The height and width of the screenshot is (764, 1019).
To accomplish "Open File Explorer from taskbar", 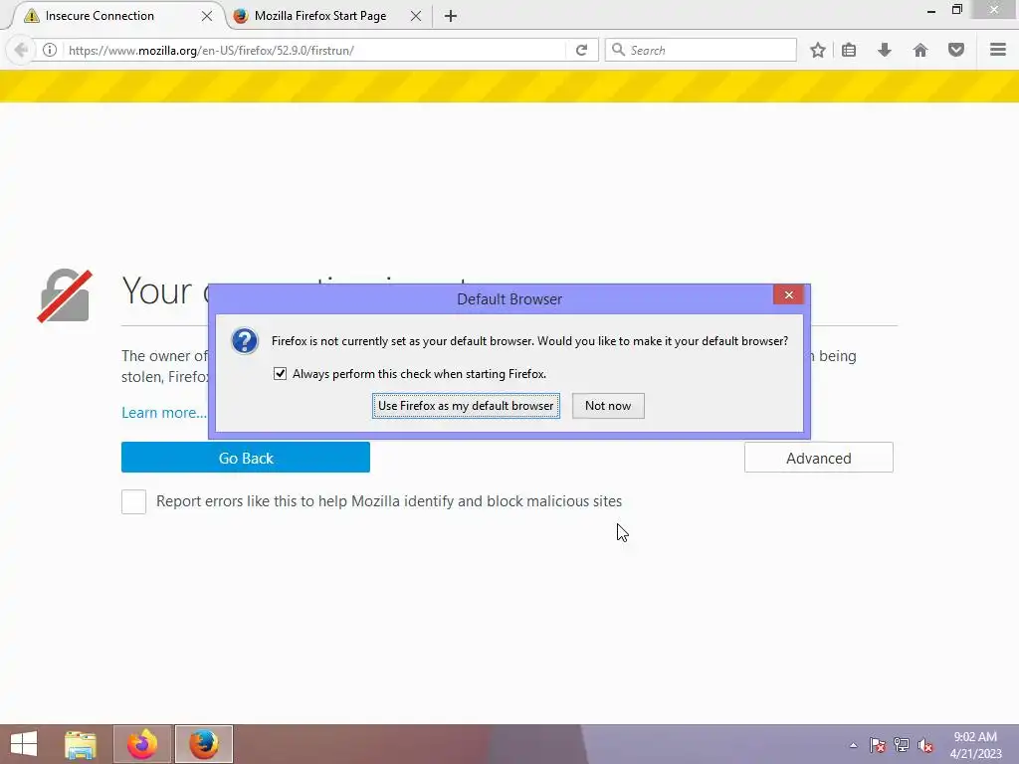I will point(81,744).
